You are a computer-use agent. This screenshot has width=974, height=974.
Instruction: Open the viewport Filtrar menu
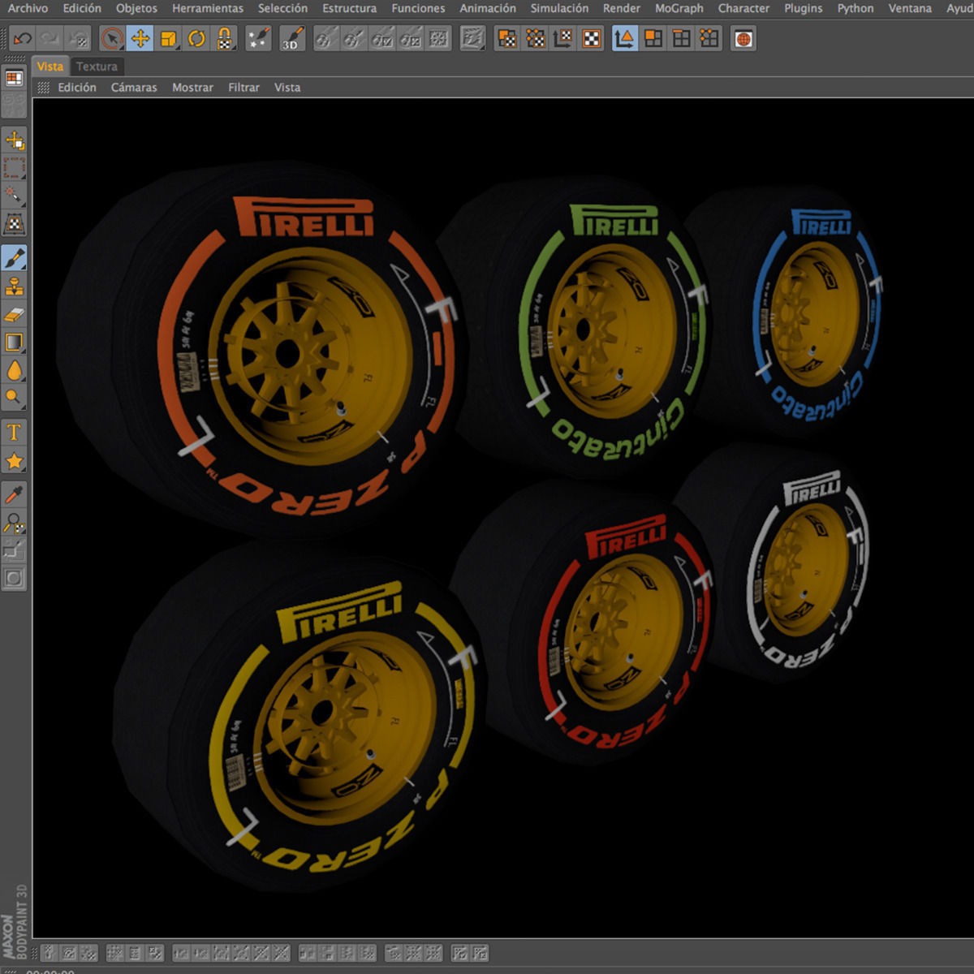pos(243,88)
